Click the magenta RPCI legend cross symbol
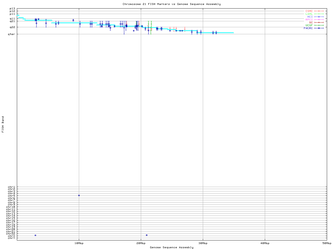Image resolution: width=332 pixels, height=249 pixels. pos(319,20)
